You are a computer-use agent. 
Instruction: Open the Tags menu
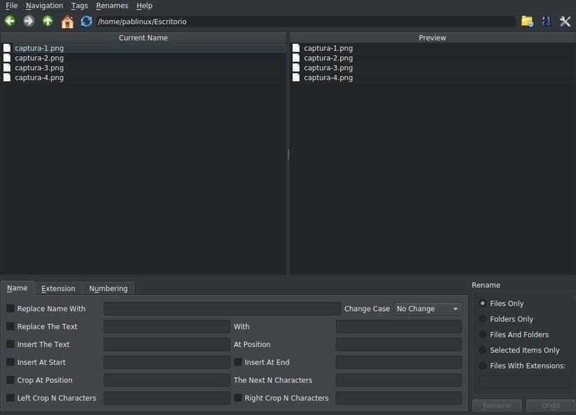pyautogui.click(x=79, y=6)
